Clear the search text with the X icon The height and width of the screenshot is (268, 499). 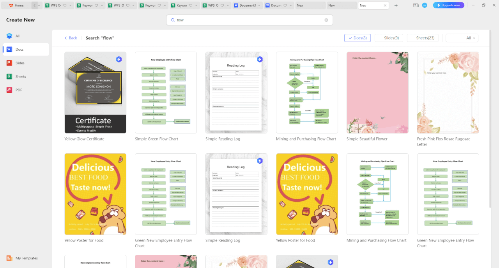326,20
